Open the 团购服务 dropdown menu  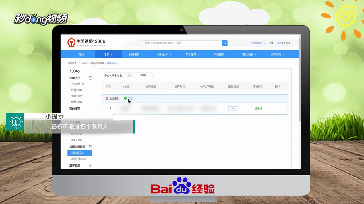[136, 54]
